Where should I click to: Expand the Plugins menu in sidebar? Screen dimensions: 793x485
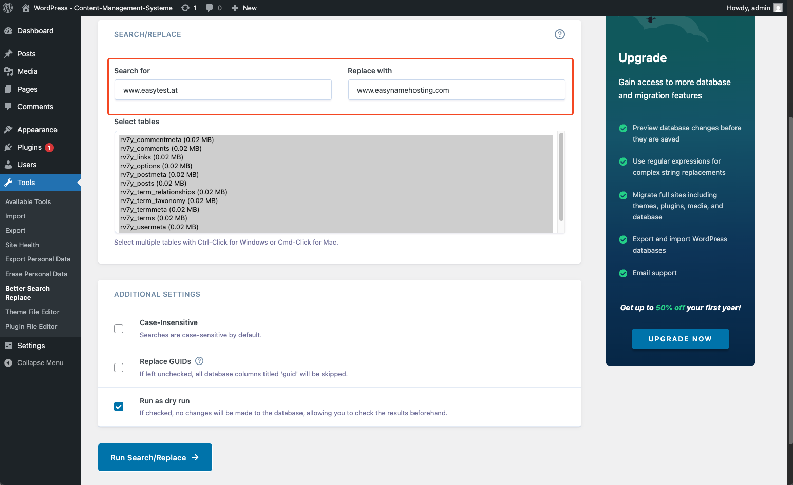(29, 147)
